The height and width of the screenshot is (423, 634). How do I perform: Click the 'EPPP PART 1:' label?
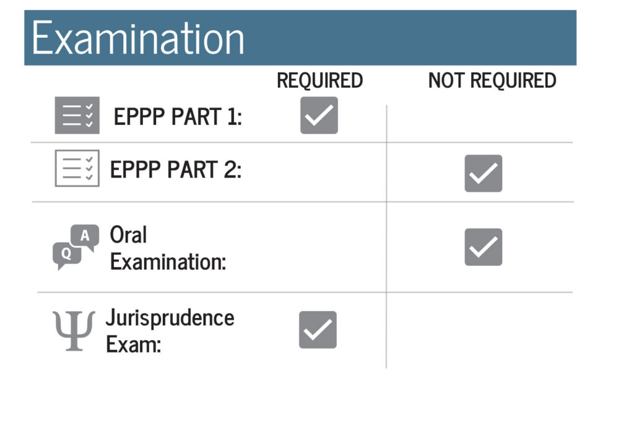coord(178,117)
